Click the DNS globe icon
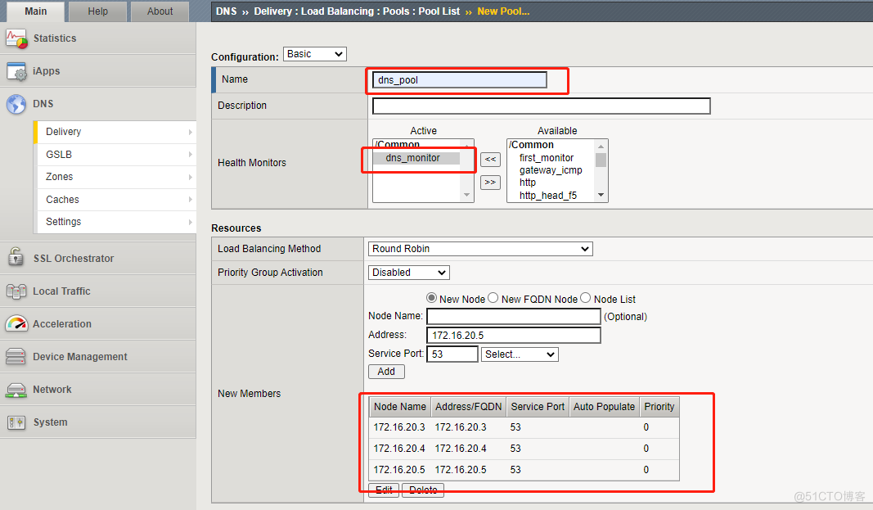This screenshot has width=873, height=510. (x=16, y=104)
